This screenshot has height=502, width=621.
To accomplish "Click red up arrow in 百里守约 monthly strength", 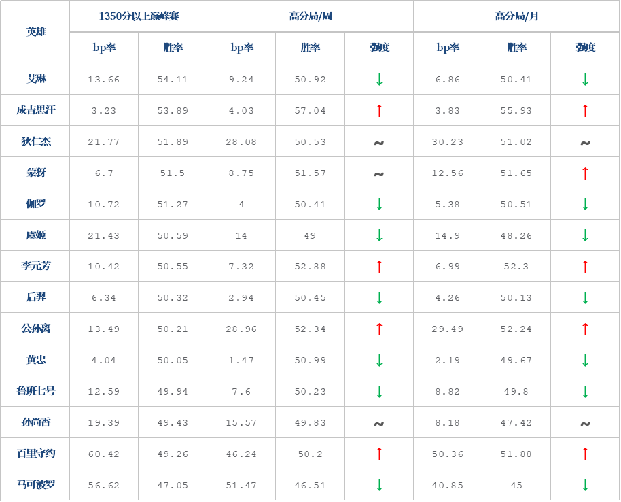I will tap(585, 454).
